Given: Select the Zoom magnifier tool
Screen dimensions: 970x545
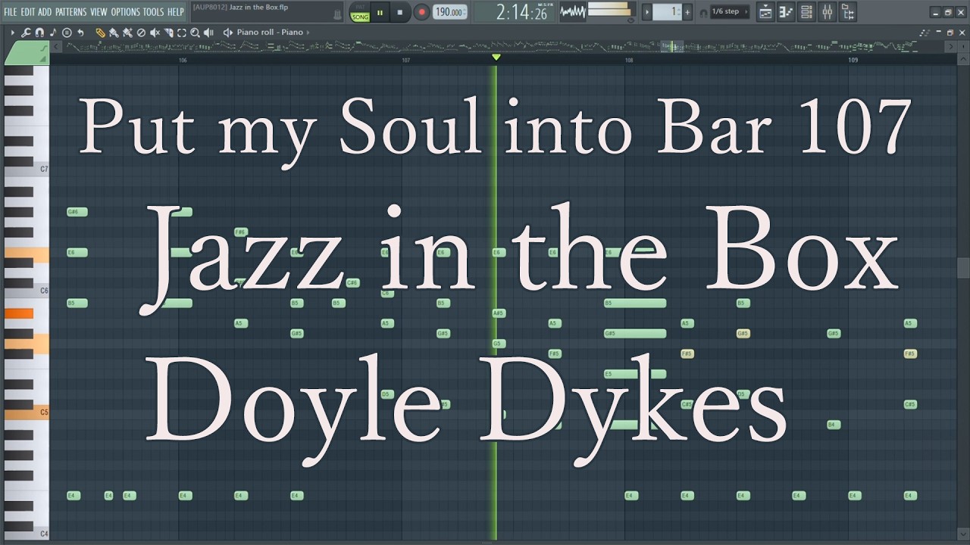Looking at the screenshot, I should [x=195, y=33].
